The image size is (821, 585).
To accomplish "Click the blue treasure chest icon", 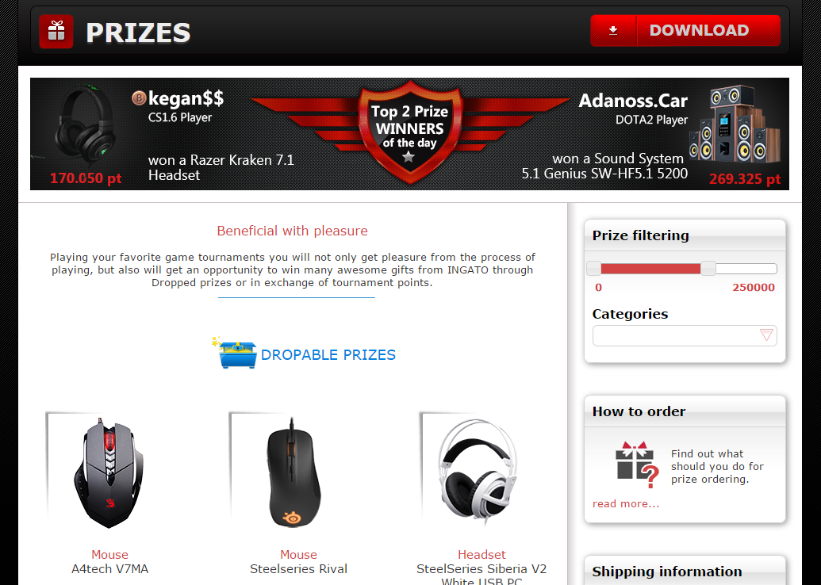I will [235, 354].
